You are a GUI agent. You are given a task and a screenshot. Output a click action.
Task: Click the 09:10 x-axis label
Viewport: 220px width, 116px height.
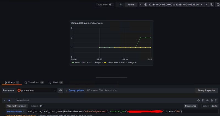pyautogui.click(x=125, y=59)
